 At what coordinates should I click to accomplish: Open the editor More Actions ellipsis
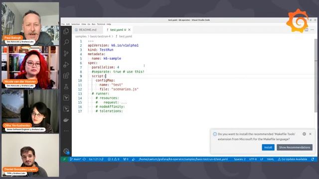(x=313, y=30)
